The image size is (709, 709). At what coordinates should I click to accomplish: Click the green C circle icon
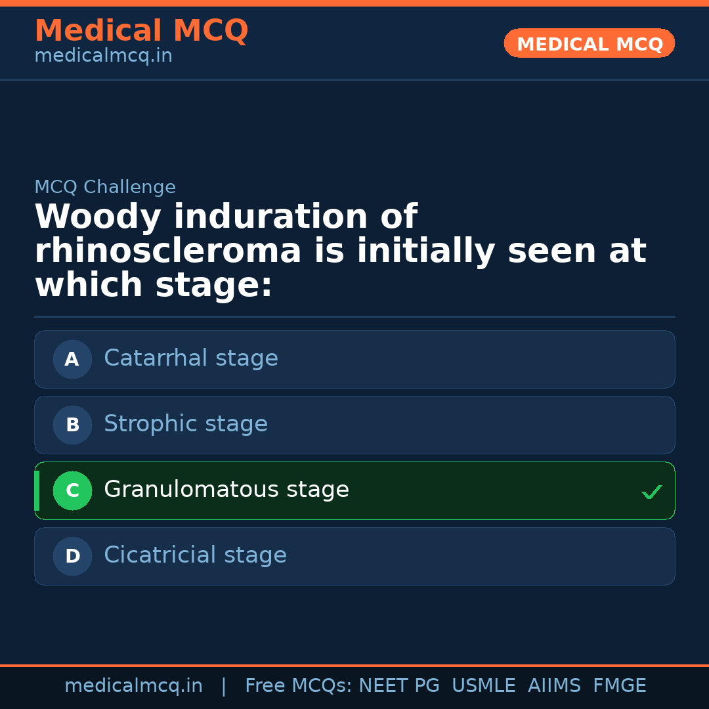click(x=72, y=490)
